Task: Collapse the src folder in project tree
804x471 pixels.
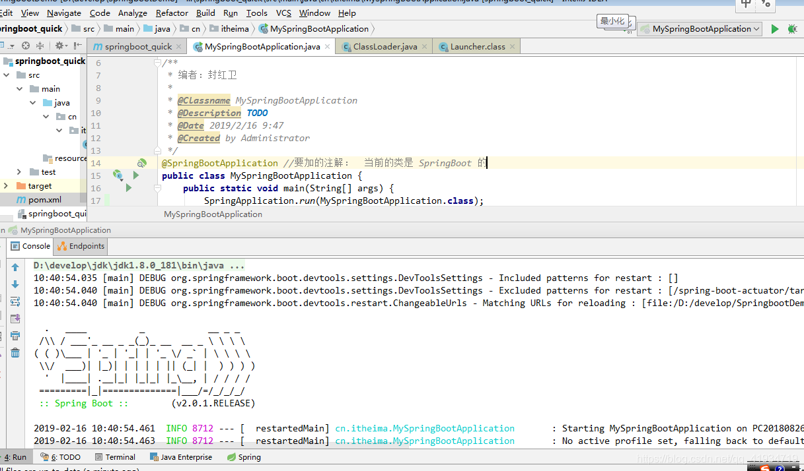Action: tap(6, 75)
